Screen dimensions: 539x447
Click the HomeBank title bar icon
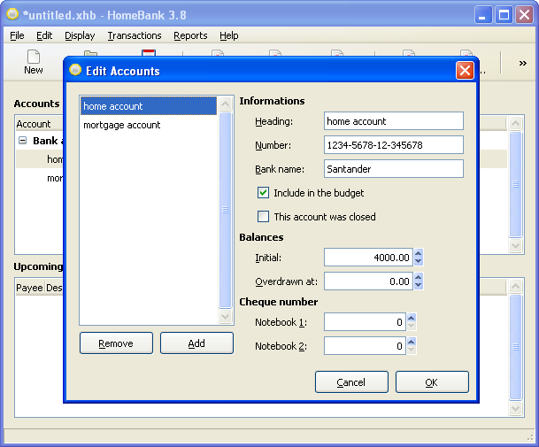click(12, 15)
